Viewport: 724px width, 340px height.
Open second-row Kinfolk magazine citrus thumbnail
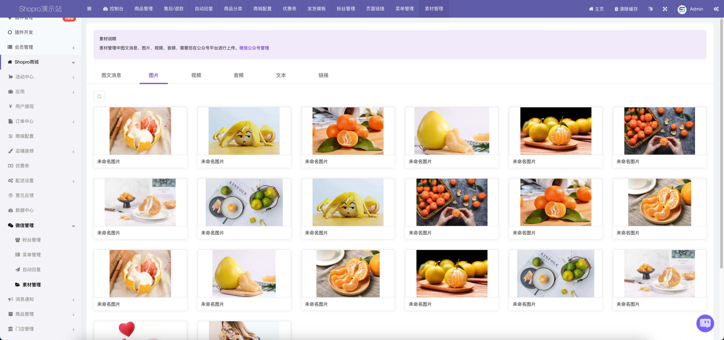click(244, 202)
